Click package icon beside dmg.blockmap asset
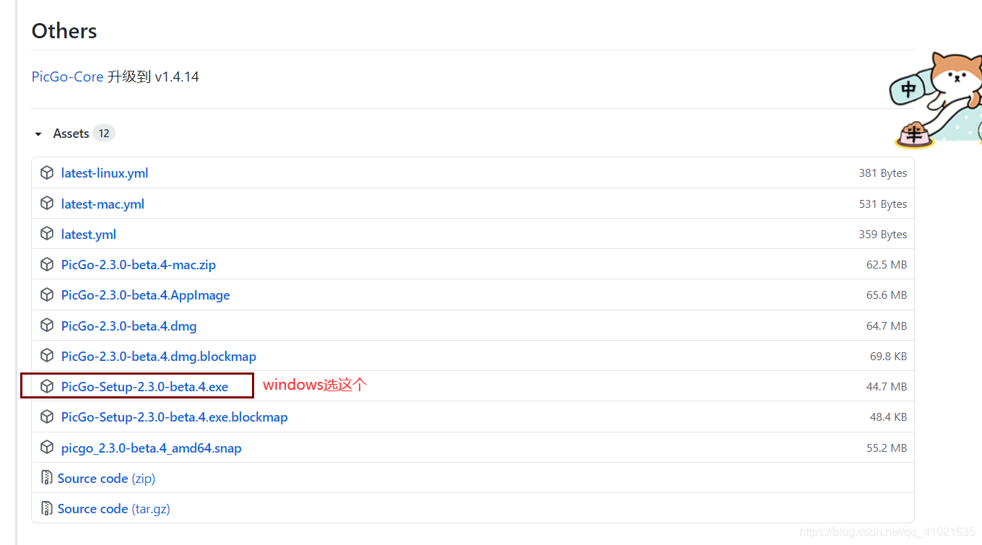The height and width of the screenshot is (545, 982). tap(47, 357)
